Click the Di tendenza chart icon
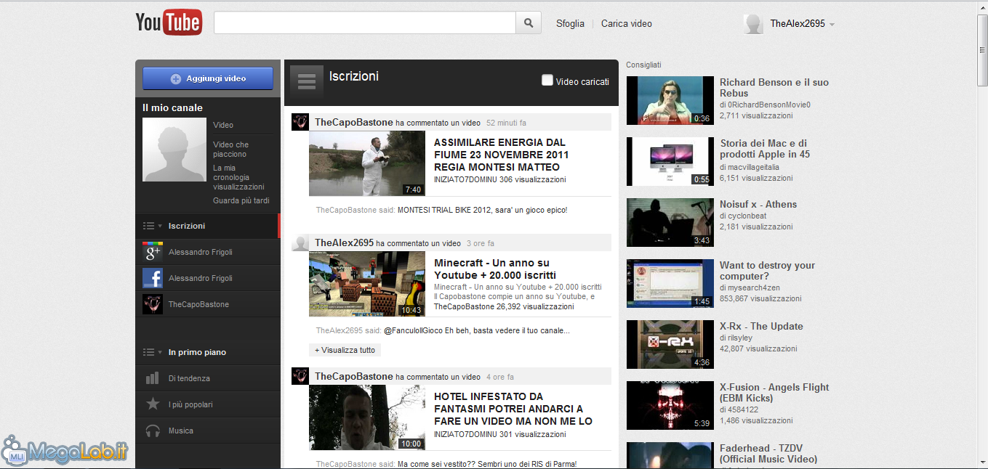Image resolution: width=988 pixels, height=469 pixels. point(152,378)
